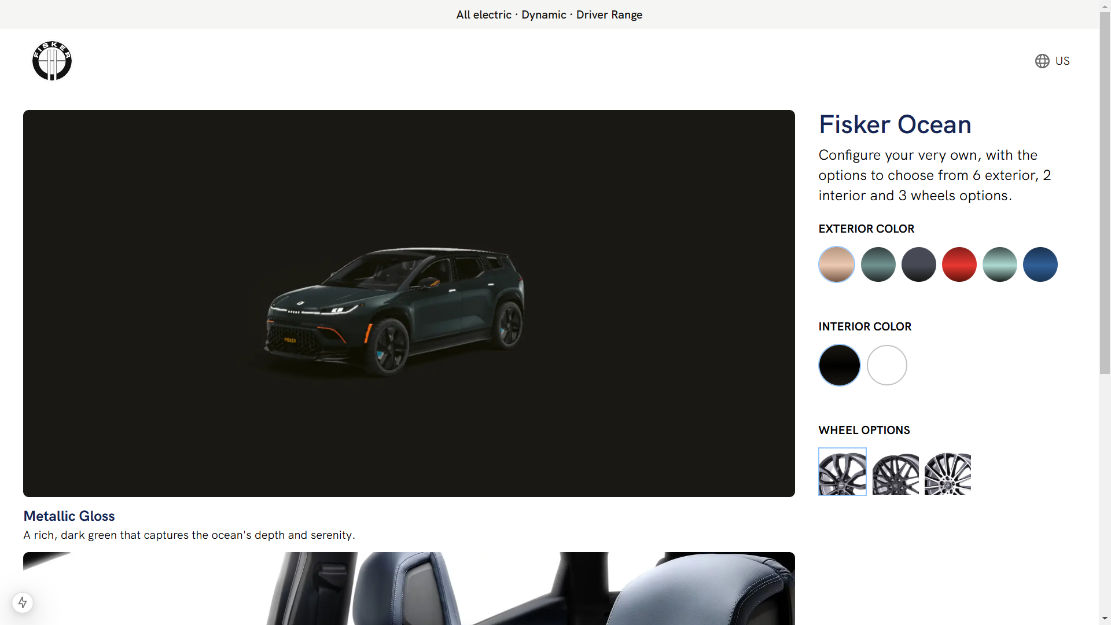
Task: Pick the red exterior color
Action: pos(959,264)
